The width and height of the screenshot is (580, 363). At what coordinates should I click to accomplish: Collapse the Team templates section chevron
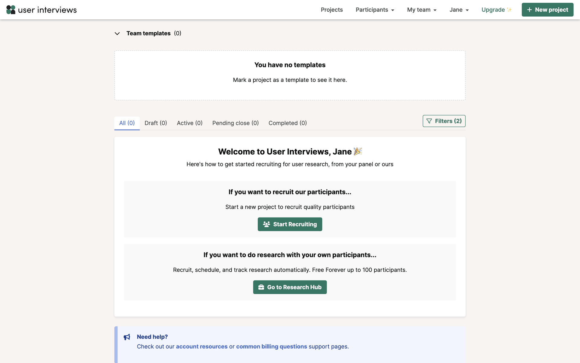[117, 34]
